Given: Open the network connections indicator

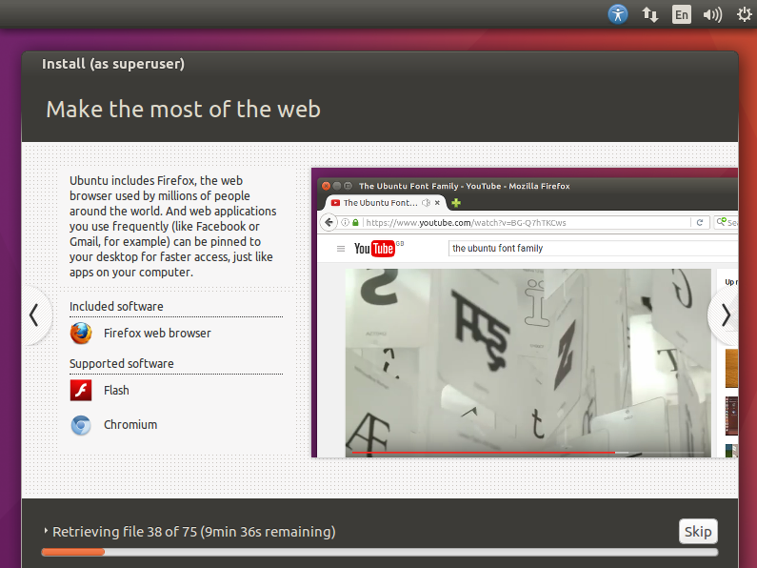Looking at the screenshot, I should click(649, 15).
